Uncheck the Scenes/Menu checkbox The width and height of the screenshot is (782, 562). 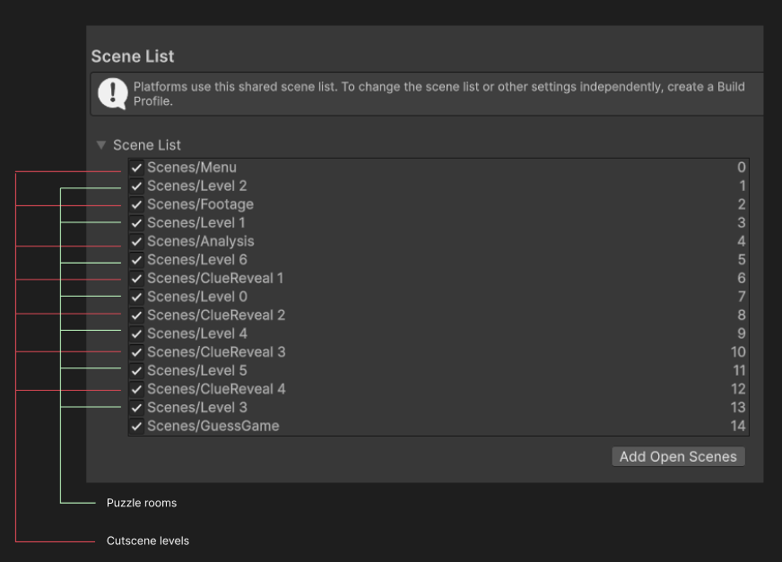(136, 168)
